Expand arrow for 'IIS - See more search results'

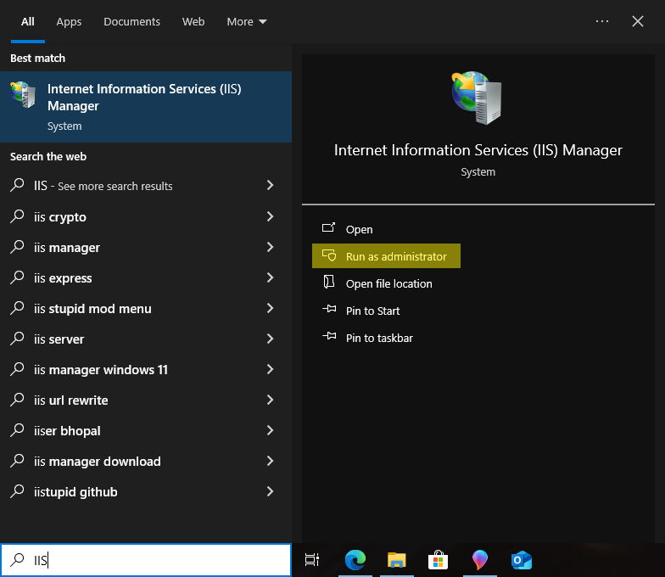pos(270,185)
